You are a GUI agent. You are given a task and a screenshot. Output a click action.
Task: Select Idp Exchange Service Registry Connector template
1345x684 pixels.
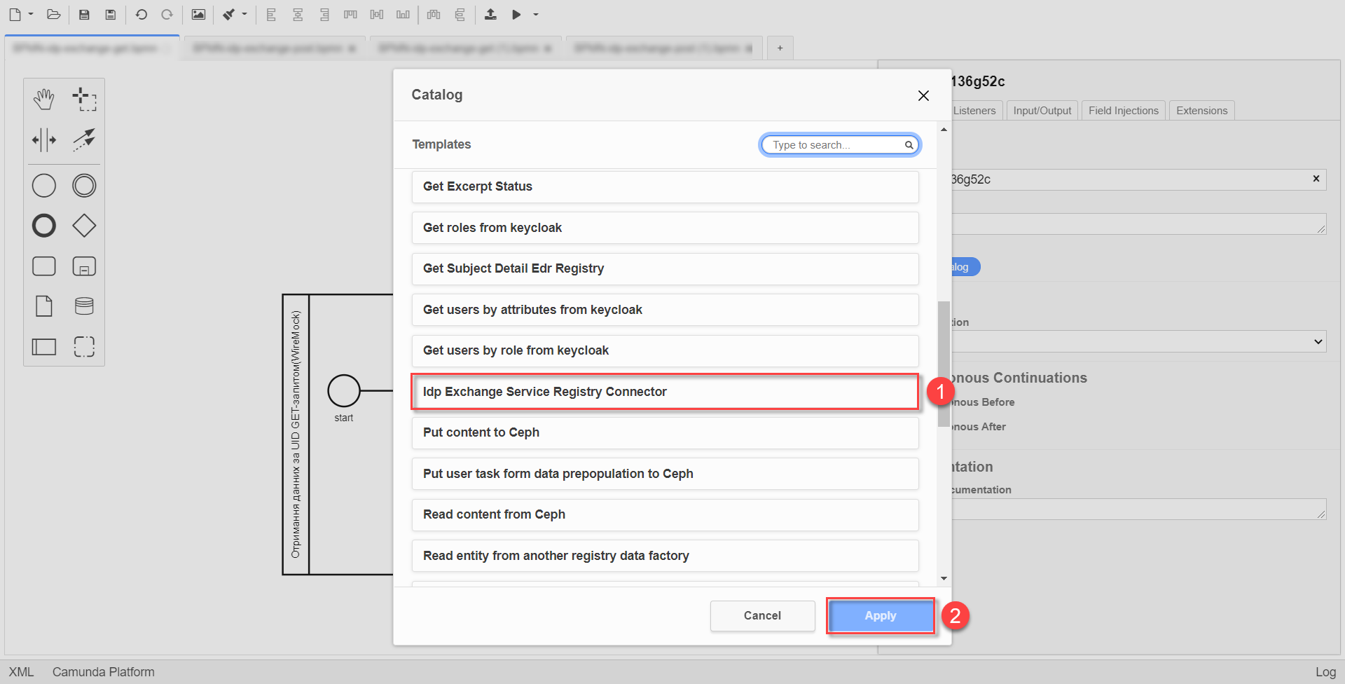[x=664, y=392]
